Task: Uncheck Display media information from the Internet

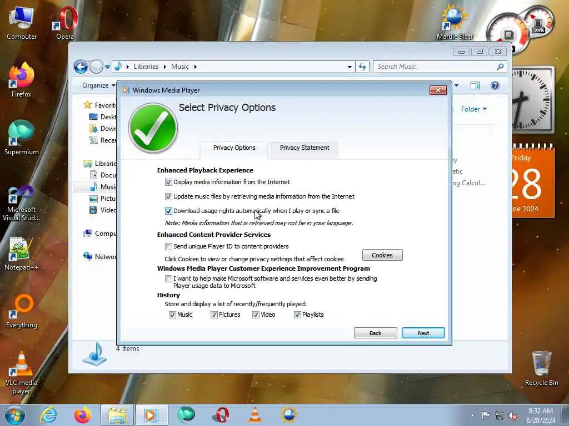Action: 168,182
